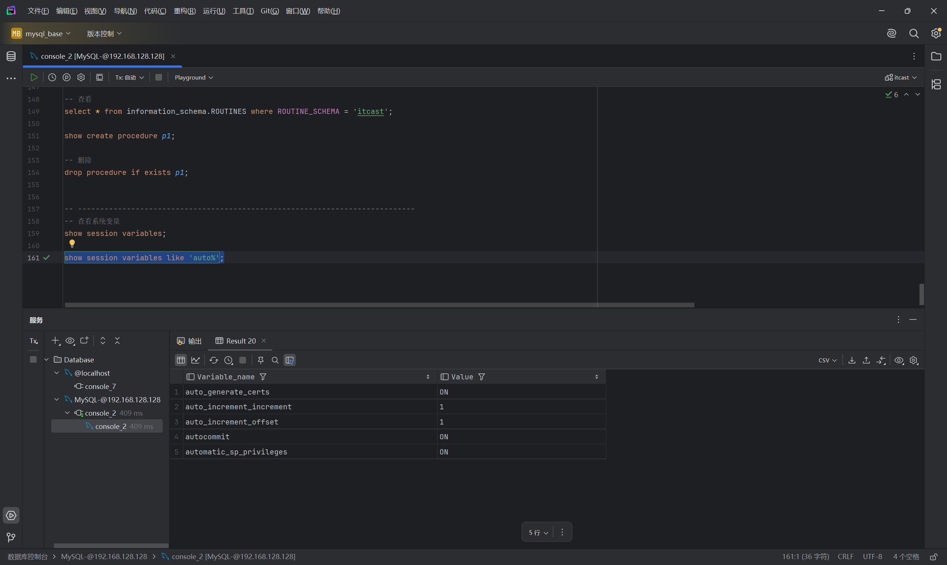The width and height of the screenshot is (947, 565).
Task: Show chart view icon in results toolbar
Action: (x=195, y=360)
